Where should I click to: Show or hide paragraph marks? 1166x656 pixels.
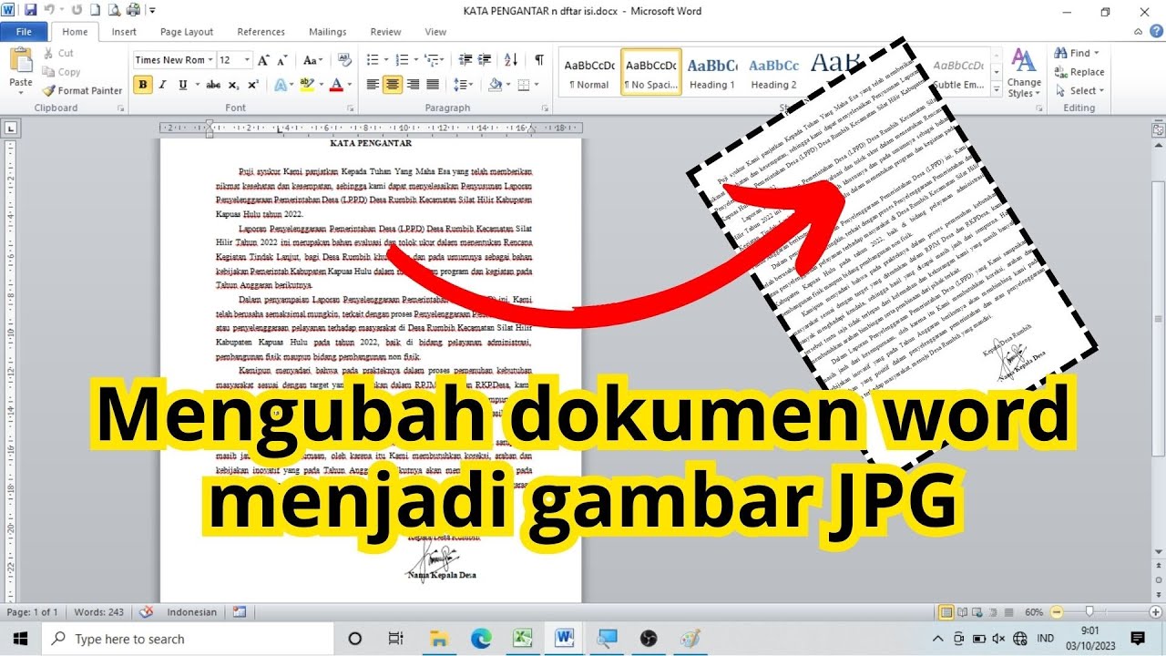538,60
